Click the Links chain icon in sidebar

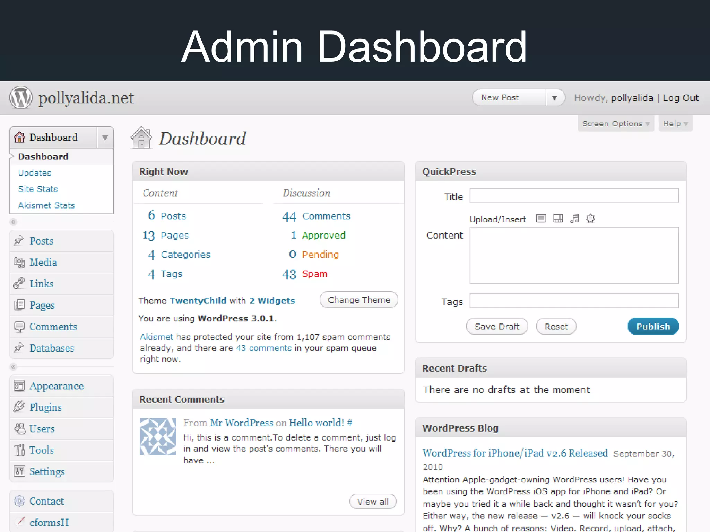point(19,283)
